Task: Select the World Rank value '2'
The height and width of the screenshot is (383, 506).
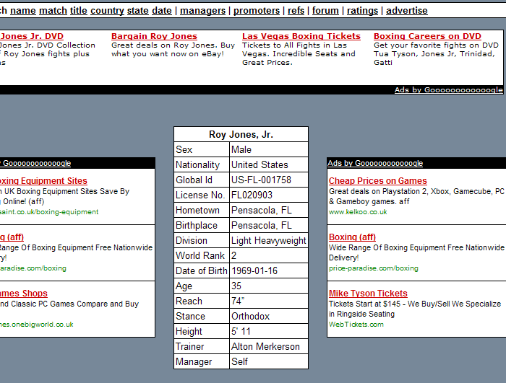Action: click(234, 255)
